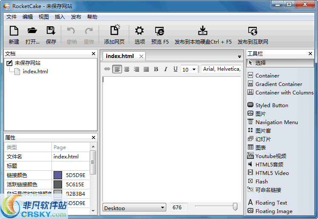Choose the Floating Text tool
Viewport: 318px width, 219px height.
pyautogui.click(x=267, y=202)
